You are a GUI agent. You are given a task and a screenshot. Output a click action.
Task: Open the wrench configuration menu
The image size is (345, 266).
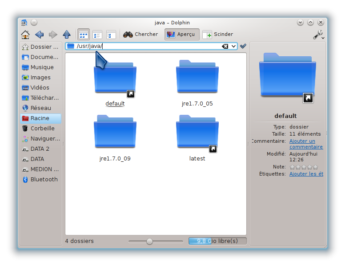[x=318, y=35]
